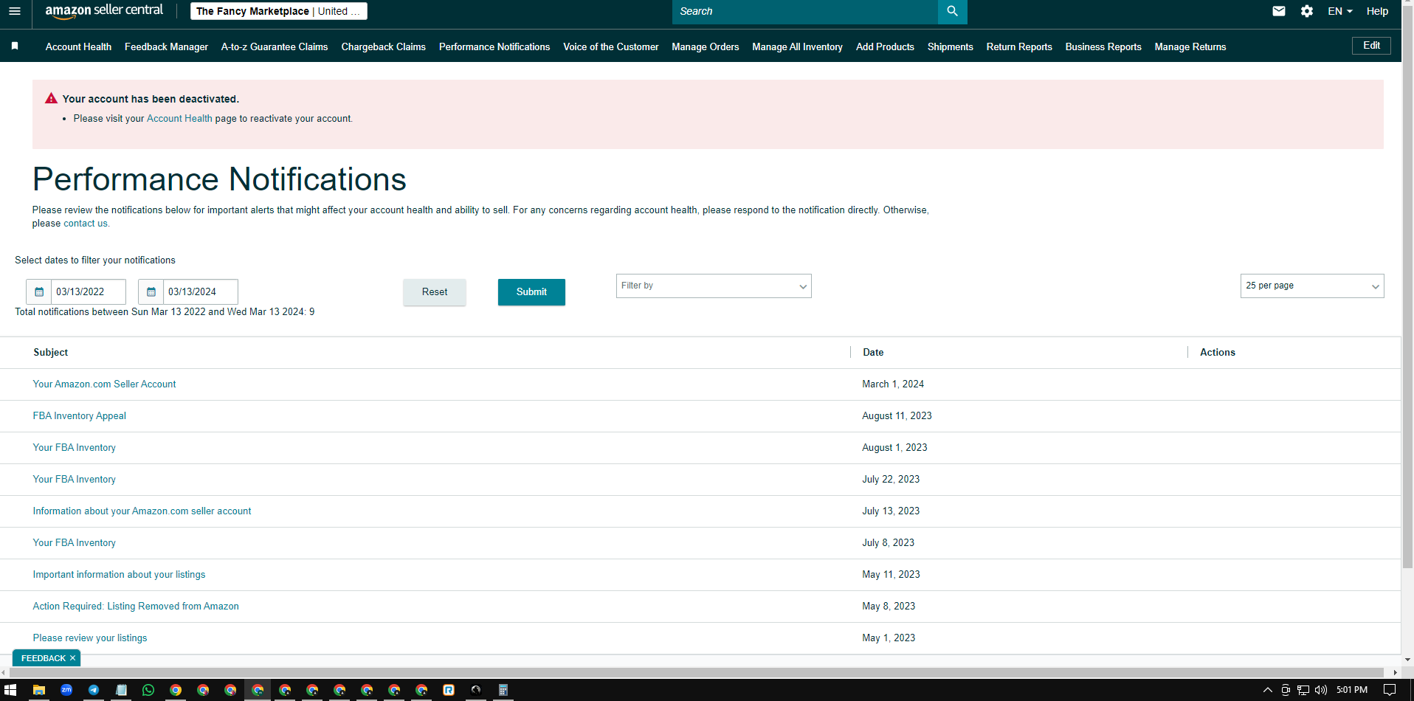Click the contact us link

pos(86,224)
